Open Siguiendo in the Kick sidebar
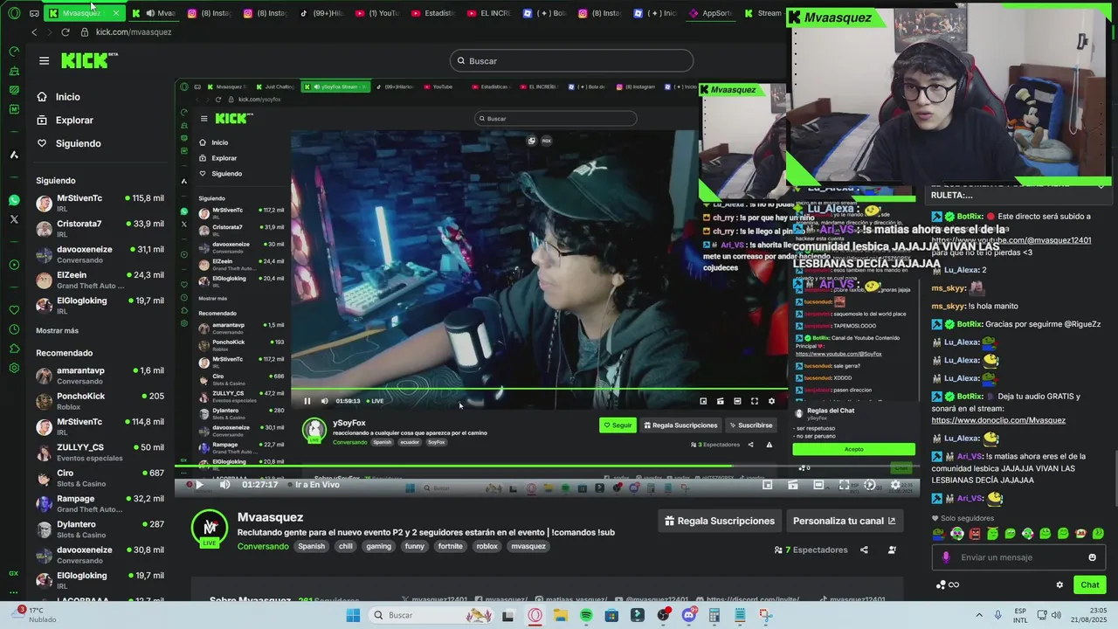Image resolution: width=1118 pixels, height=629 pixels. click(78, 143)
